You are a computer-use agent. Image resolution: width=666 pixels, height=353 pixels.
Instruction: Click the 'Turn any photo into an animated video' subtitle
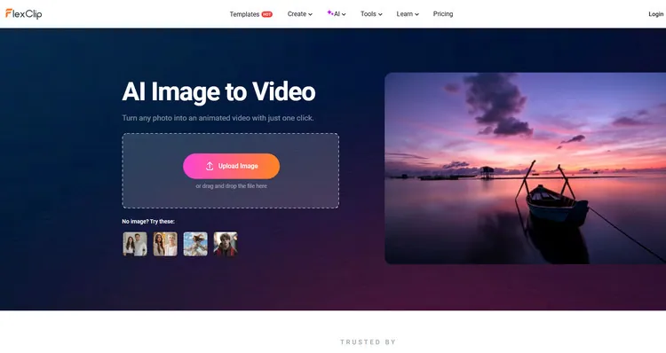[x=218, y=118]
